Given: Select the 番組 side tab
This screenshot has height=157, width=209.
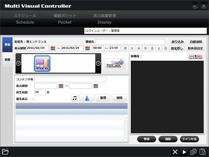Looking at the screenshot, I should coord(8,45).
